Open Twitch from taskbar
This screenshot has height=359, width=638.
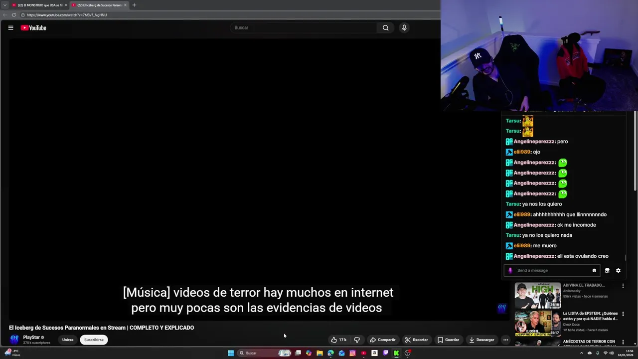385,353
